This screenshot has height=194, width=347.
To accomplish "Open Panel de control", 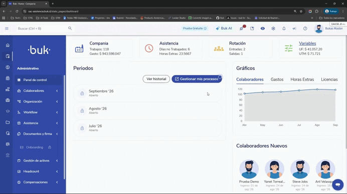I will point(38,80).
